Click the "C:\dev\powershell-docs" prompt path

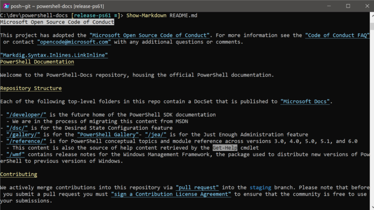point(34,16)
